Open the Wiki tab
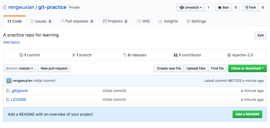This screenshot has width=270, height=128. click(143, 21)
